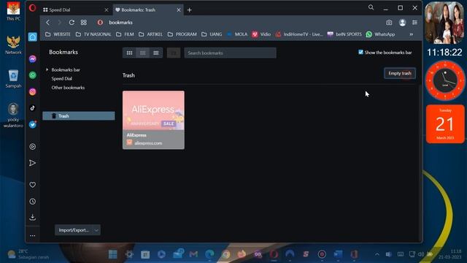Go back with the back arrow
The height and width of the screenshot is (263, 467).
coord(47,23)
